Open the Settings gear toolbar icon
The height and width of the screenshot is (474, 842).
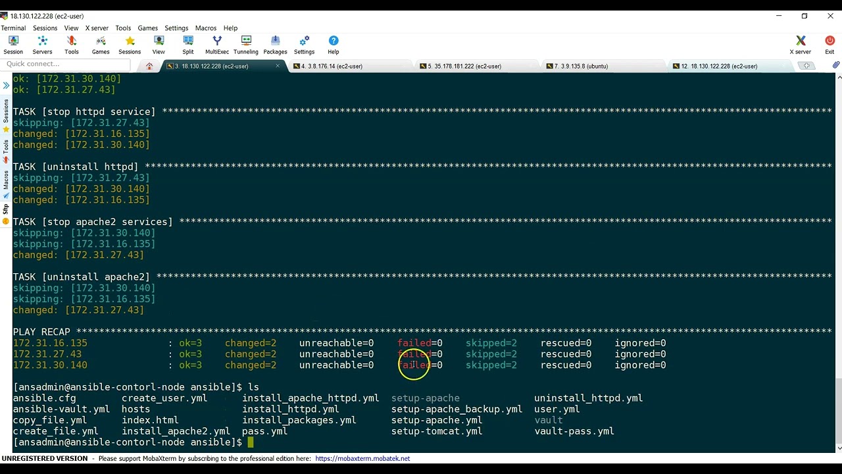304,45
